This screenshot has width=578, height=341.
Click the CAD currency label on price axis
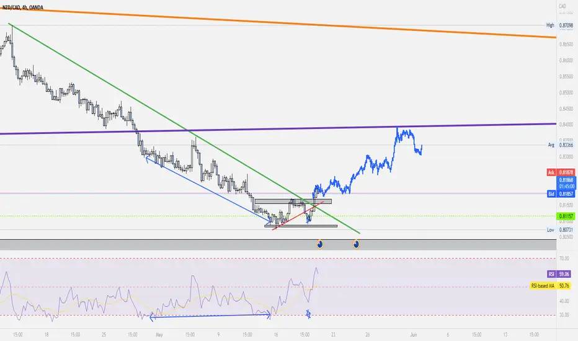562,6
